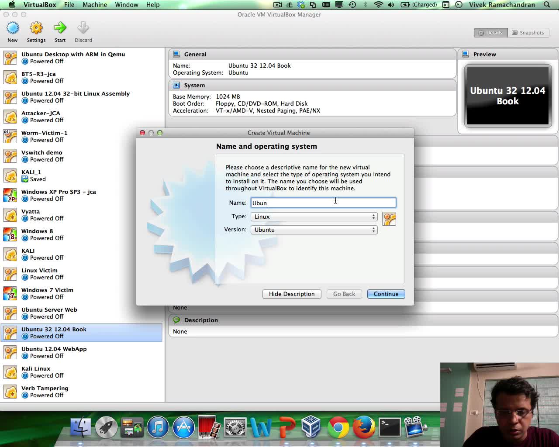
Task: Open the Type dropdown showing Linux
Action: click(x=314, y=217)
